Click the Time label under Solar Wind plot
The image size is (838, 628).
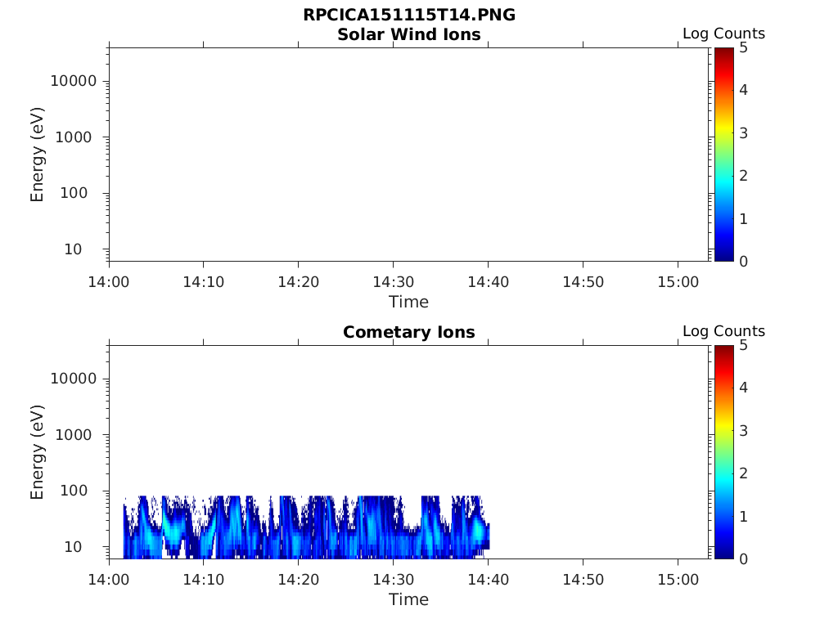409,303
